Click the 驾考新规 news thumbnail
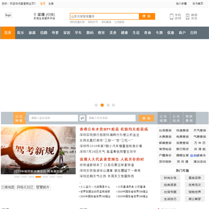Image resolution: width=209 pixels, height=209 pixels. point(38,150)
